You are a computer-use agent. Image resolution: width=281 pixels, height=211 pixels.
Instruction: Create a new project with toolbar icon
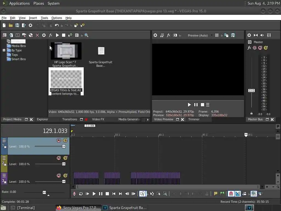click(4, 25)
